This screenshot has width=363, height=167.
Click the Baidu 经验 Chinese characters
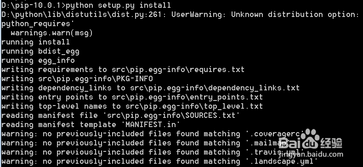pyautogui.click(x=331, y=143)
